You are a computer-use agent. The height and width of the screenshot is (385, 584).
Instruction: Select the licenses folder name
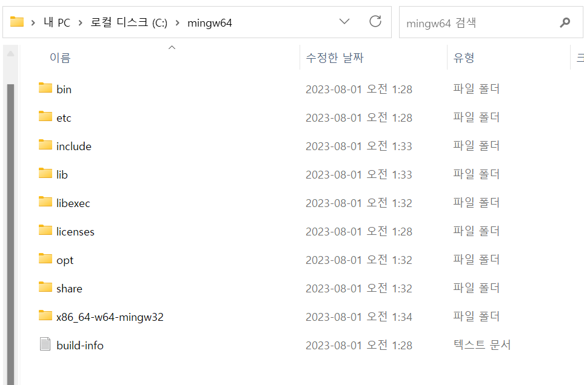tap(75, 231)
